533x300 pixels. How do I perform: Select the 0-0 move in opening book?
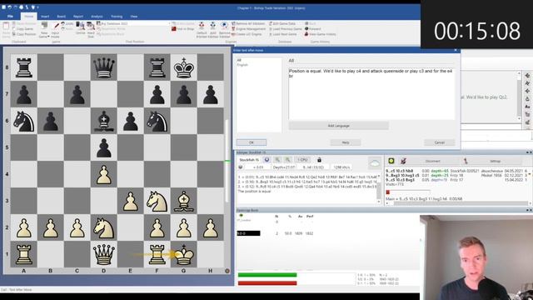tap(248, 233)
